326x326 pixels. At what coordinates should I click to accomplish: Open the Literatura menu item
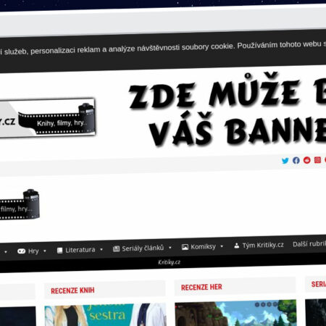(x=80, y=250)
